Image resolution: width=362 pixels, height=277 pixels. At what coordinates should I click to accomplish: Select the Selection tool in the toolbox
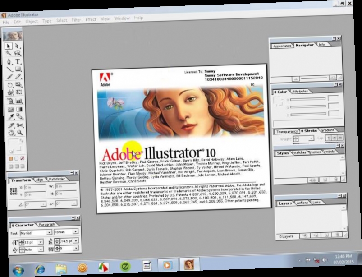click(x=8, y=46)
